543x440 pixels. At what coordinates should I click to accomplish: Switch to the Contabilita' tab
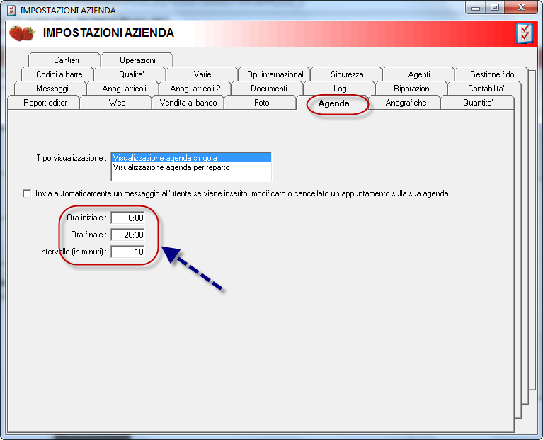click(x=484, y=89)
